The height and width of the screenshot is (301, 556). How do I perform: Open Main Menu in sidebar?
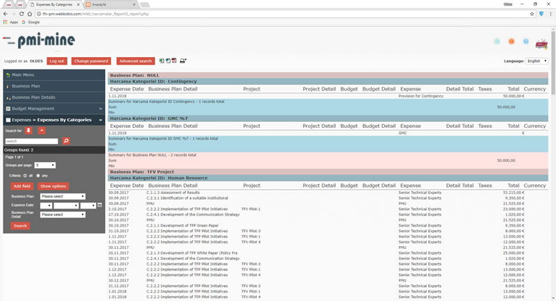(54, 75)
